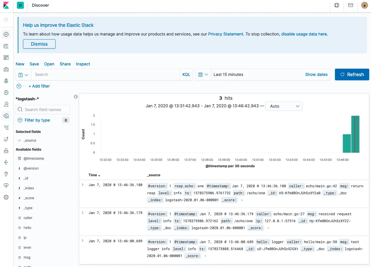This screenshot has height=267, width=371.
Task: Select the _score available field
Action: tap(29, 198)
